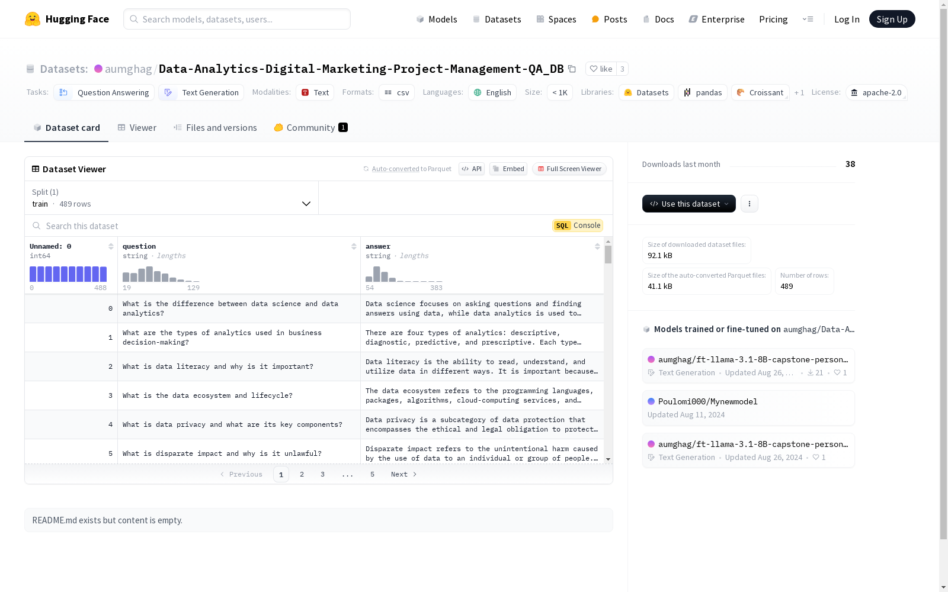Open the navigation overflow menu icon

tap(808, 19)
